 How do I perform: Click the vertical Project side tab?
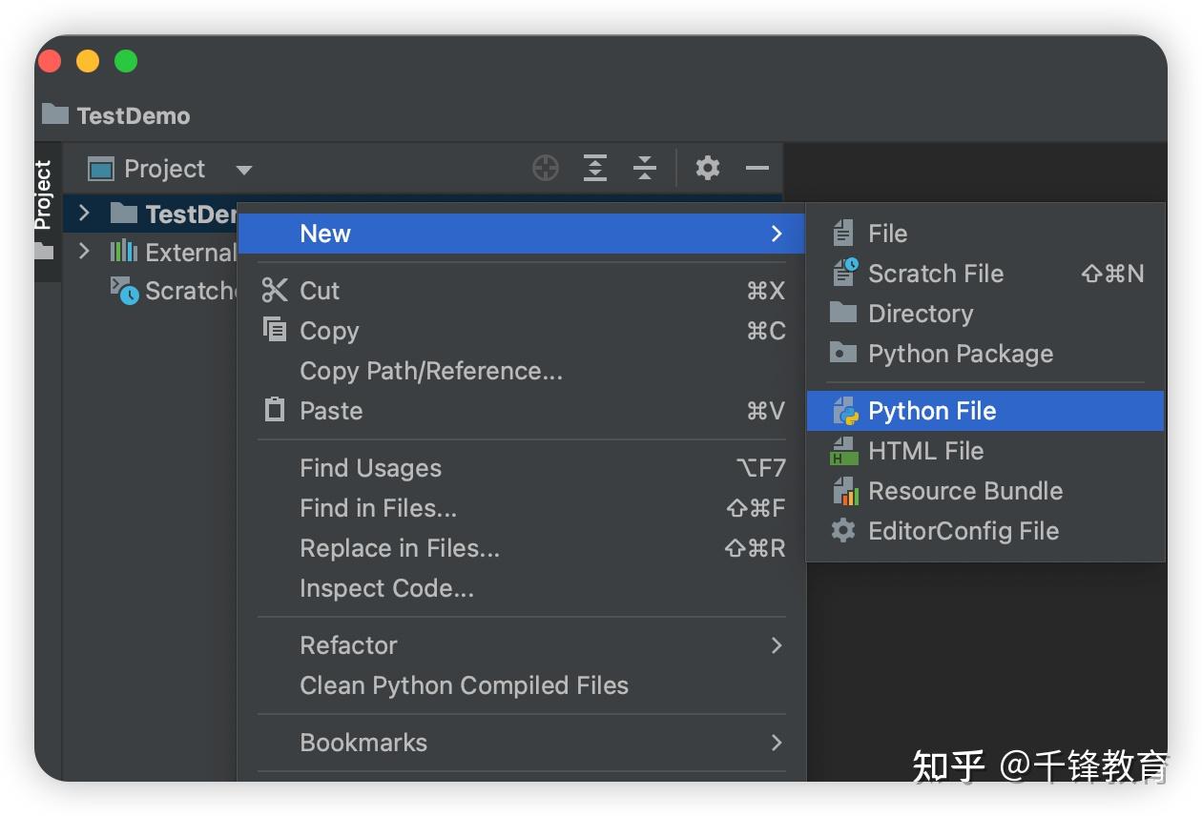[x=44, y=194]
